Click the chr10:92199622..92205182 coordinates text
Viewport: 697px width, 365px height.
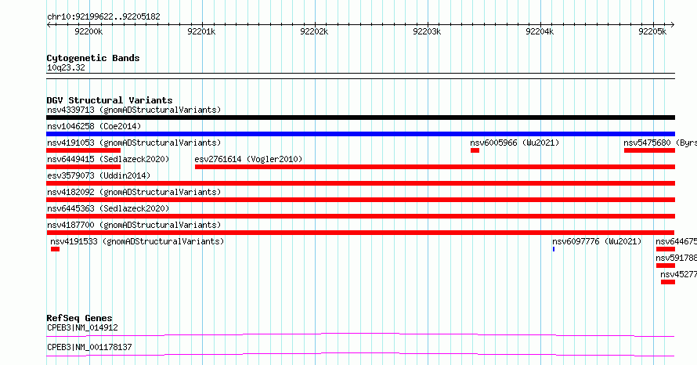[103, 16]
